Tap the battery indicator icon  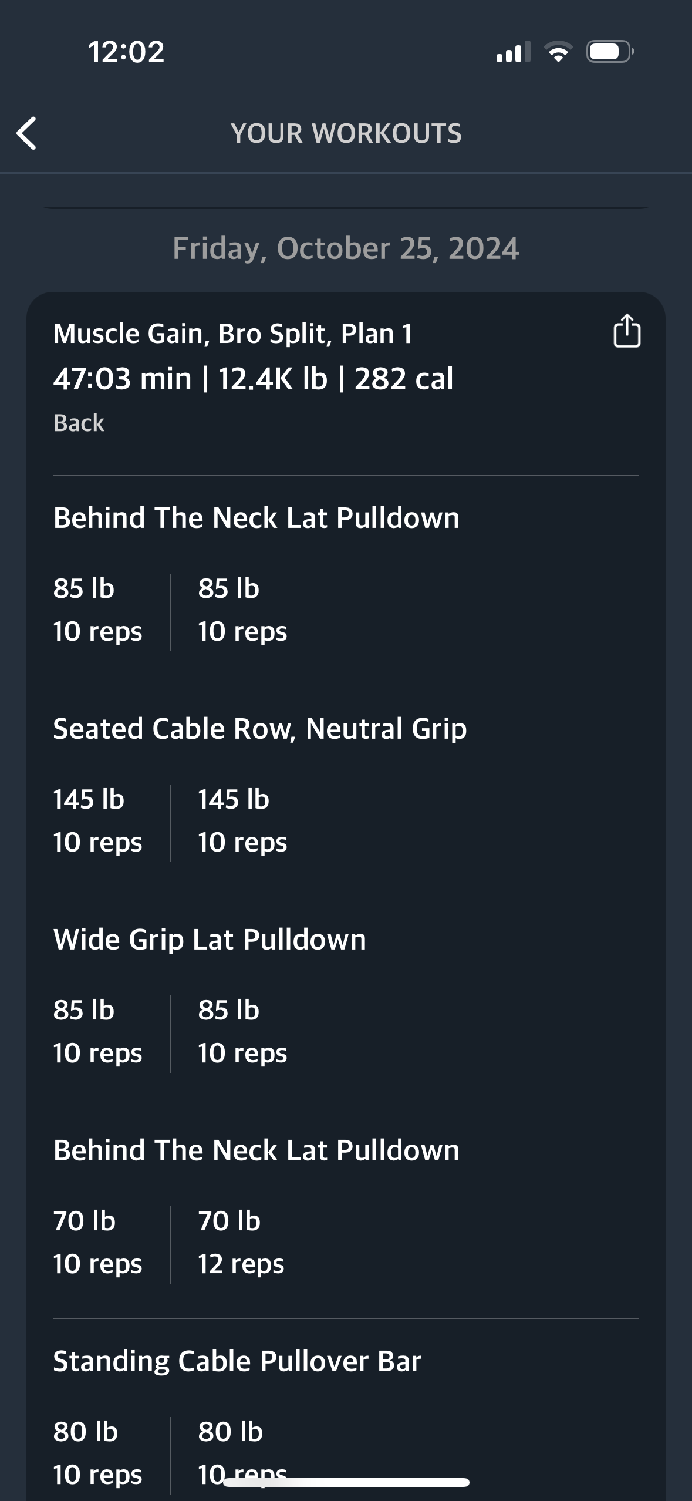(x=609, y=52)
